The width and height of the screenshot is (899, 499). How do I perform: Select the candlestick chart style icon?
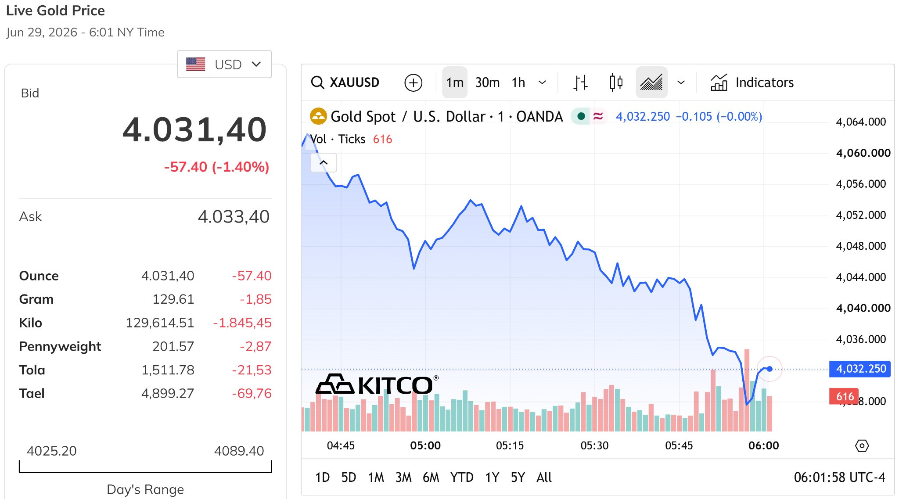coord(616,83)
